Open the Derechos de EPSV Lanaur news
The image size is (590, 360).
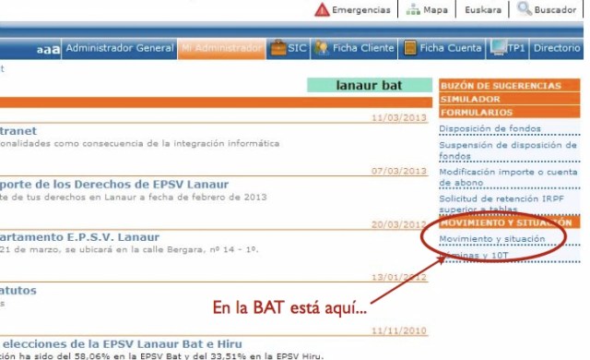click(114, 185)
